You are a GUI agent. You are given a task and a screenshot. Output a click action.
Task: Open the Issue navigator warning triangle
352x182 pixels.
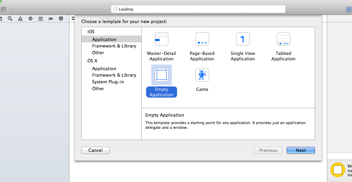(x=20, y=19)
